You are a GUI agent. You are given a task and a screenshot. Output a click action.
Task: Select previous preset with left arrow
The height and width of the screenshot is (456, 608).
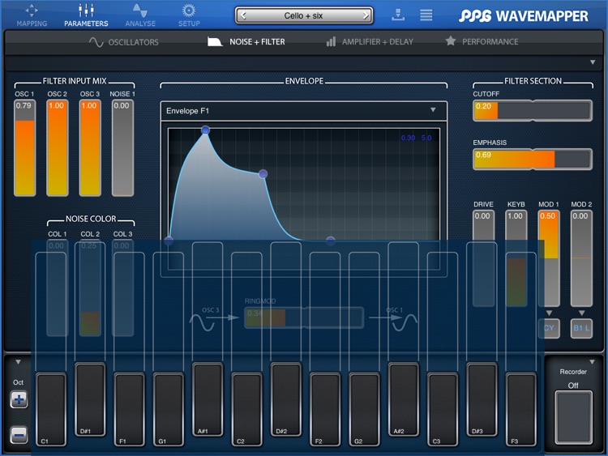[243, 16]
